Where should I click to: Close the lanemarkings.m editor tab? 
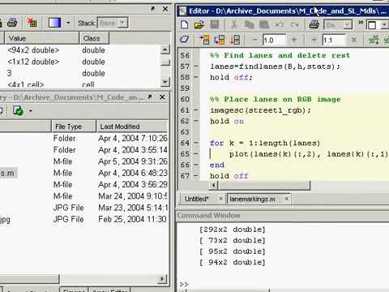click(x=287, y=199)
